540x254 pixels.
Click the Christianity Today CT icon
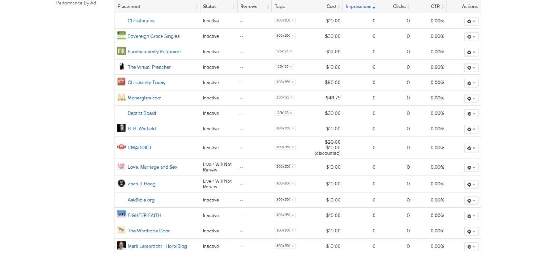121,82
